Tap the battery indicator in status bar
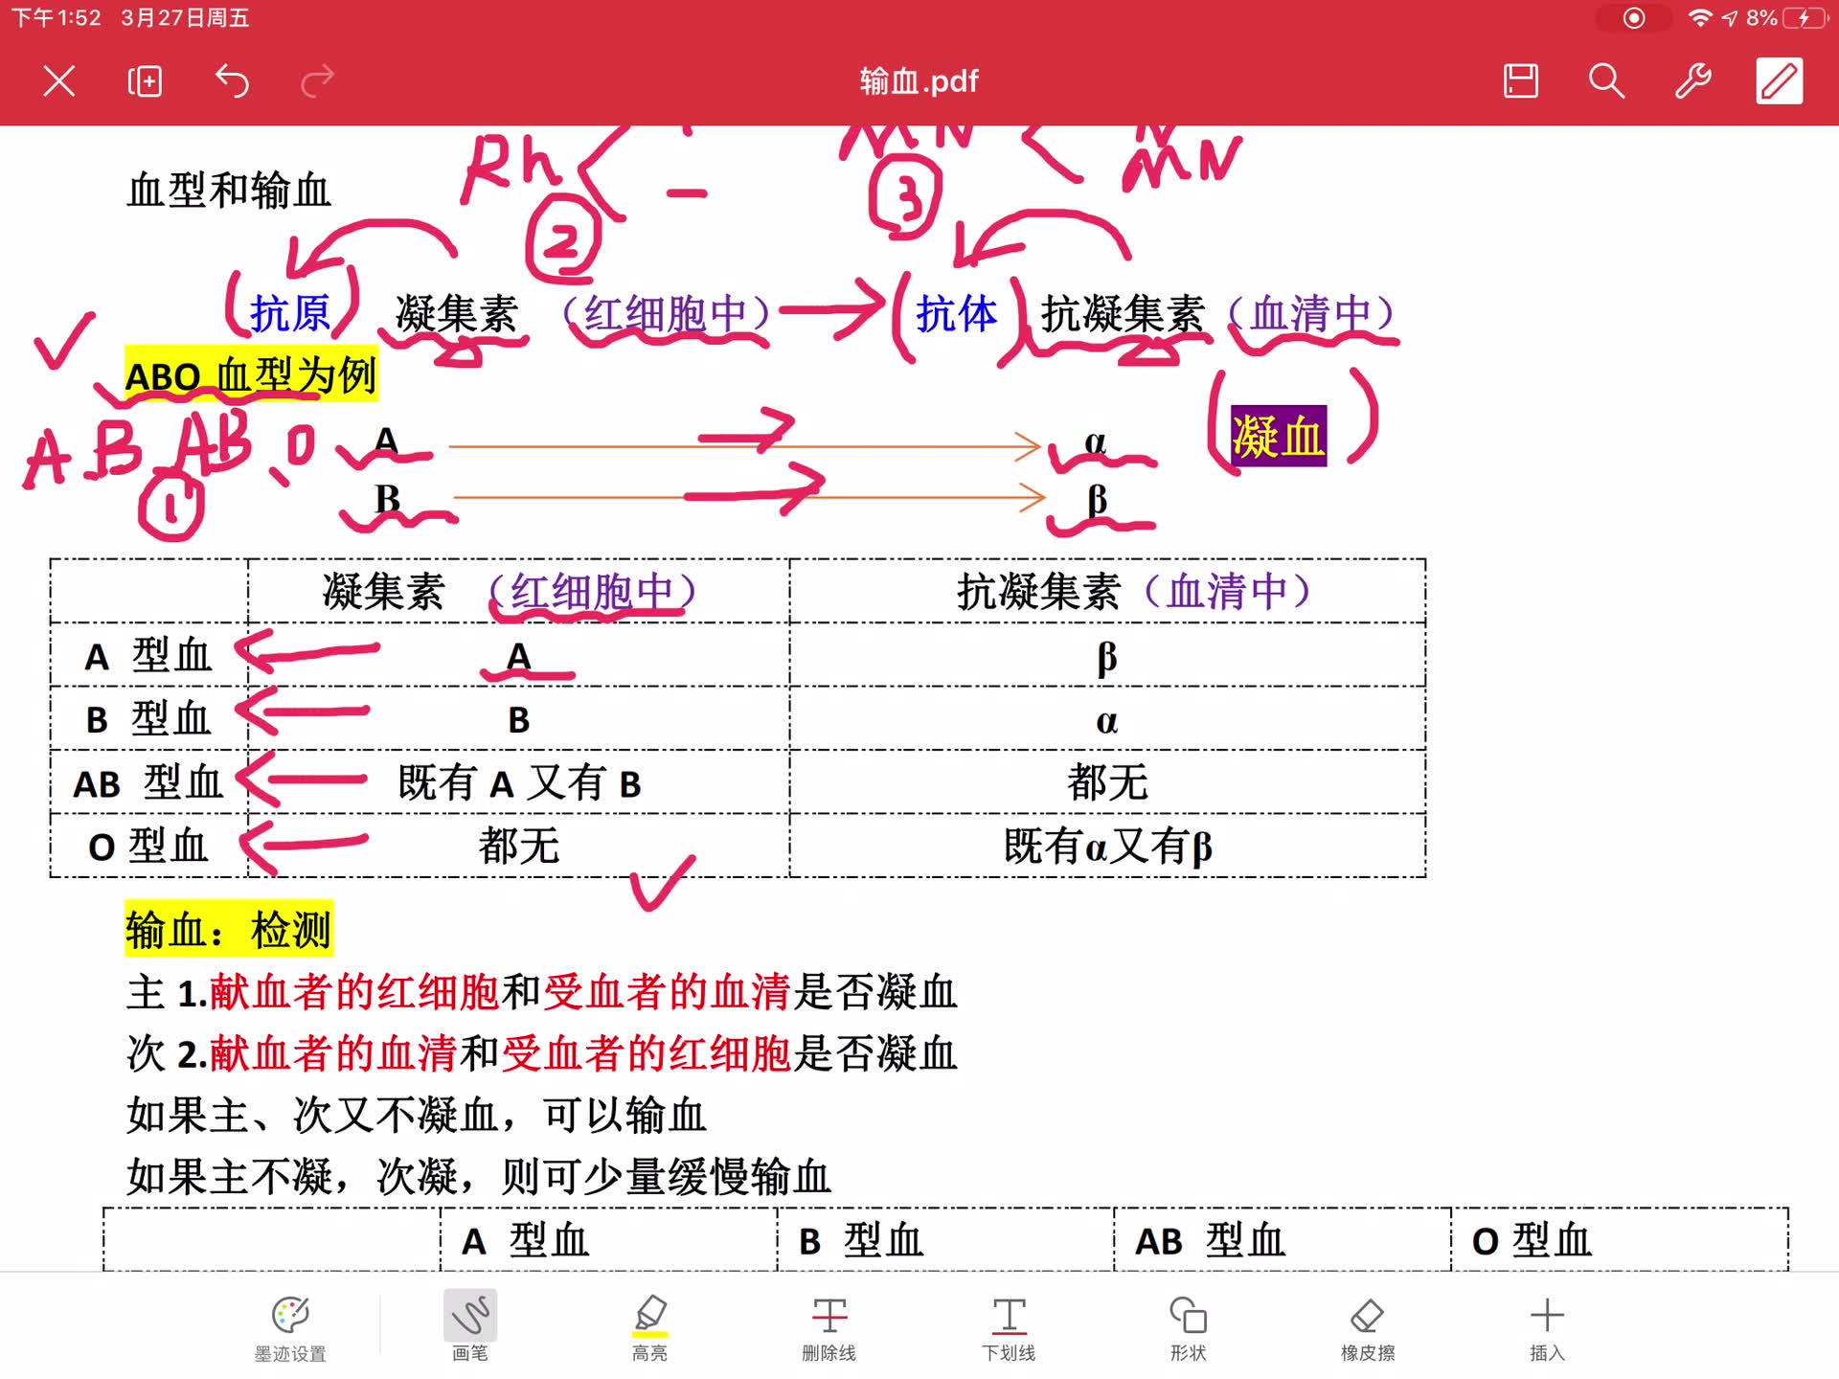 point(1805,18)
